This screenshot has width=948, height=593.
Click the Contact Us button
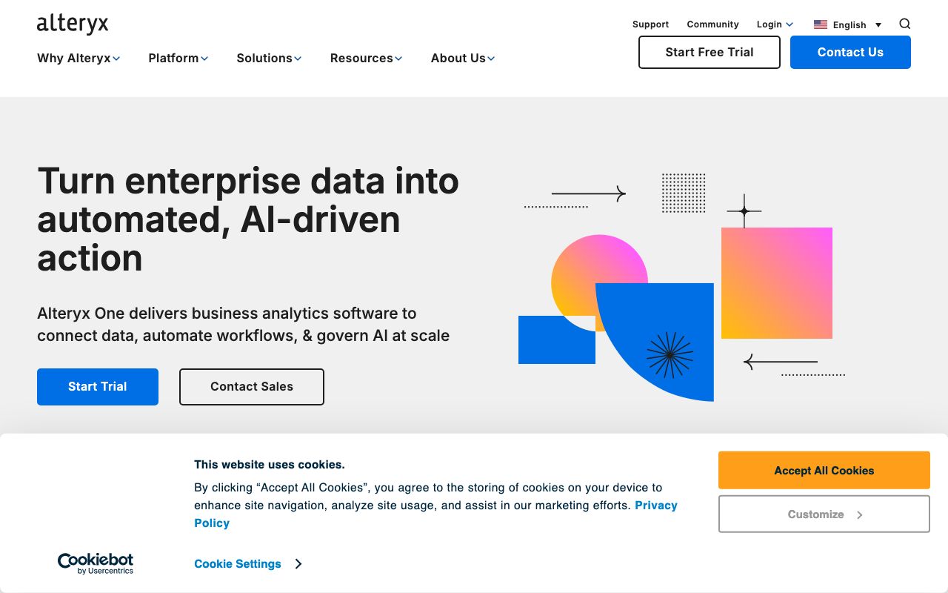tap(850, 52)
